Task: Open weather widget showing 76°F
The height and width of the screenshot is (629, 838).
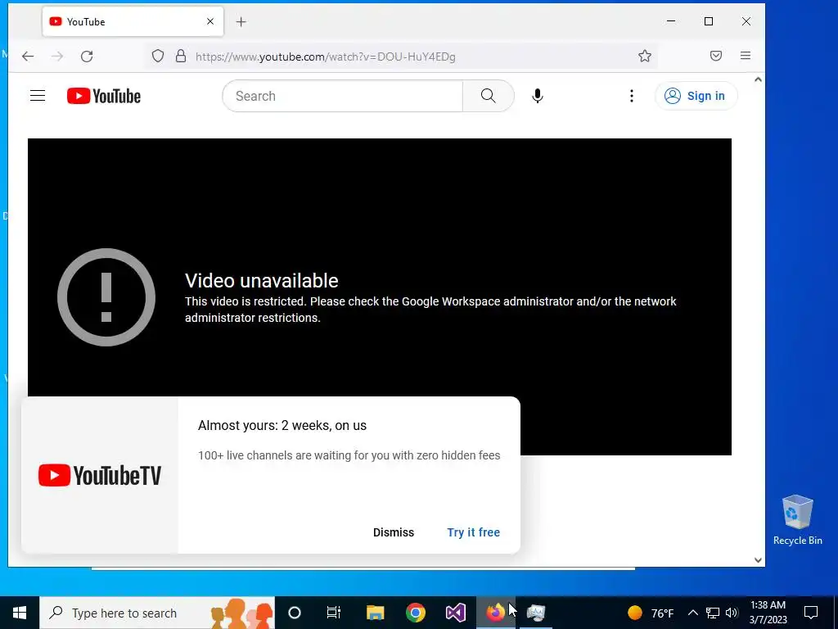Action: [651, 613]
